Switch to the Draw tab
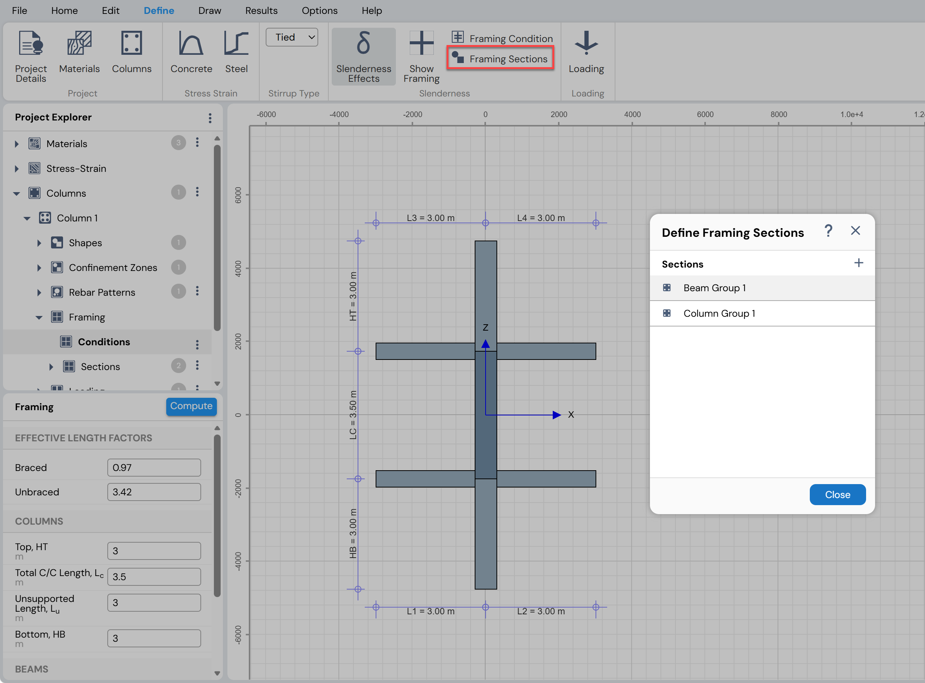The width and height of the screenshot is (925, 683). click(x=209, y=11)
